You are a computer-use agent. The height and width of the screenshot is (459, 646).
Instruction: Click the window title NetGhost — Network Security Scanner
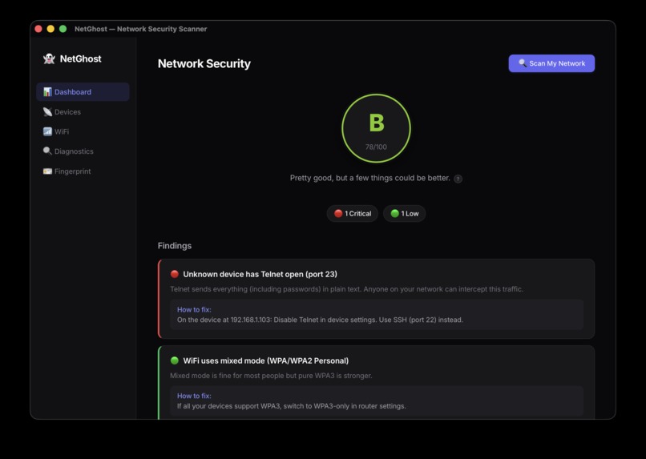(x=140, y=29)
